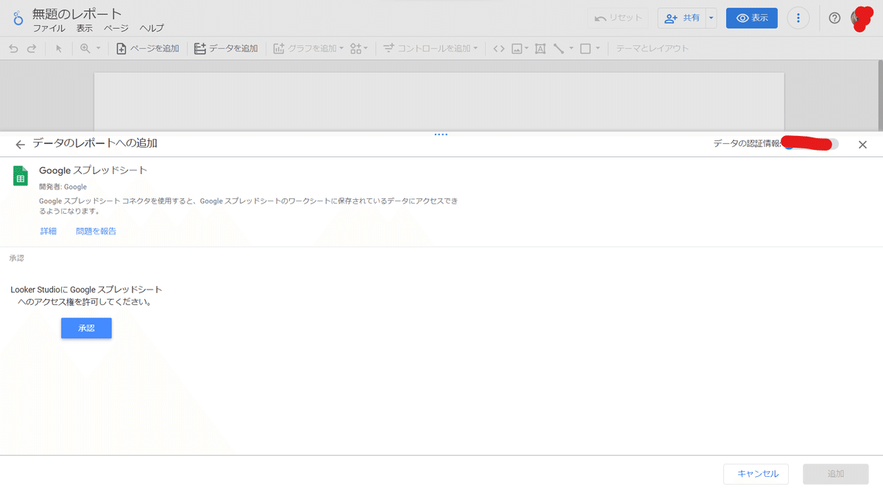883x496 pixels.
Task: Click the image insert icon
Action: (517, 48)
